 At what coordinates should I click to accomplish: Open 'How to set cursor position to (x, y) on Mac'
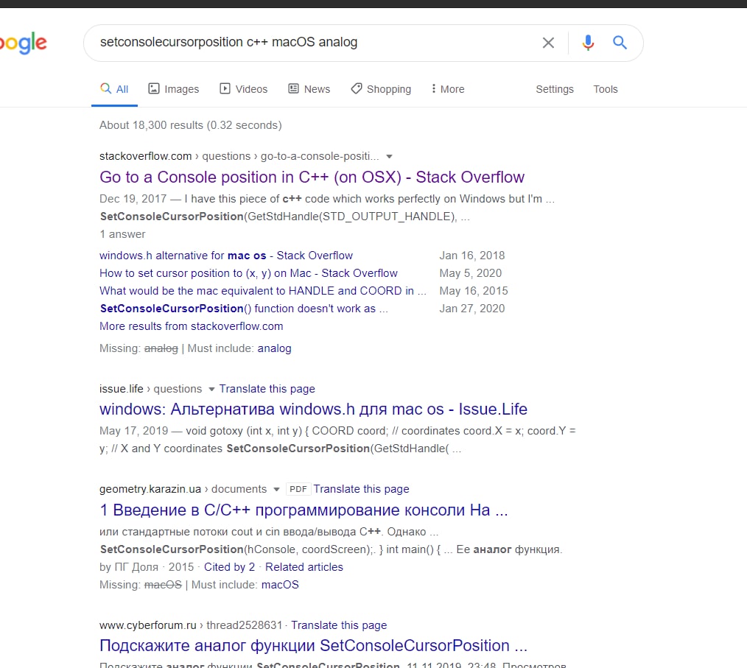(248, 273)
